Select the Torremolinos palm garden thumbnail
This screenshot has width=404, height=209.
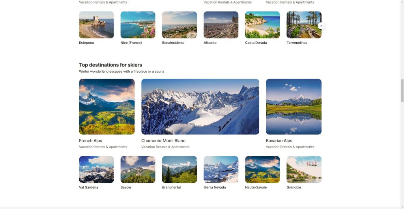click(x=304, y=25)
